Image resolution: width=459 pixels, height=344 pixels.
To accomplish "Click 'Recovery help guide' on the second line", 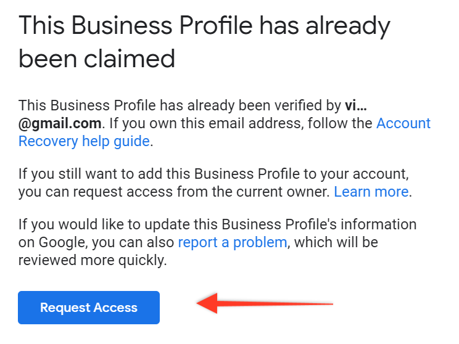I will [x=84, y=141].
